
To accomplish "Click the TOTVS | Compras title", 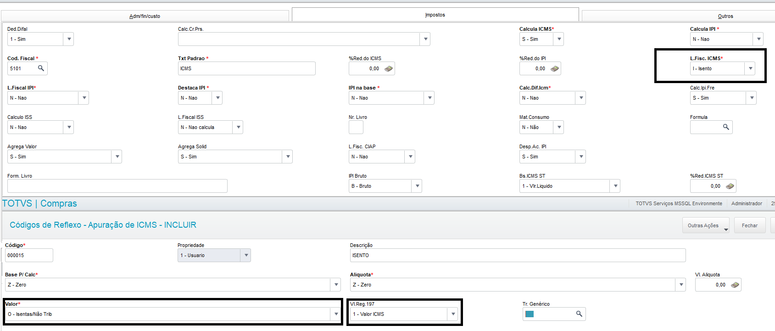I will (39, 203).
